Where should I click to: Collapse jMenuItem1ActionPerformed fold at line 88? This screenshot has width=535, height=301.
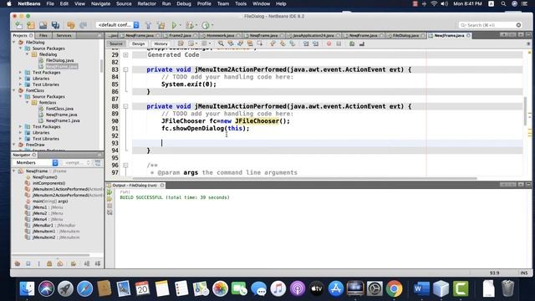[125, 106]
